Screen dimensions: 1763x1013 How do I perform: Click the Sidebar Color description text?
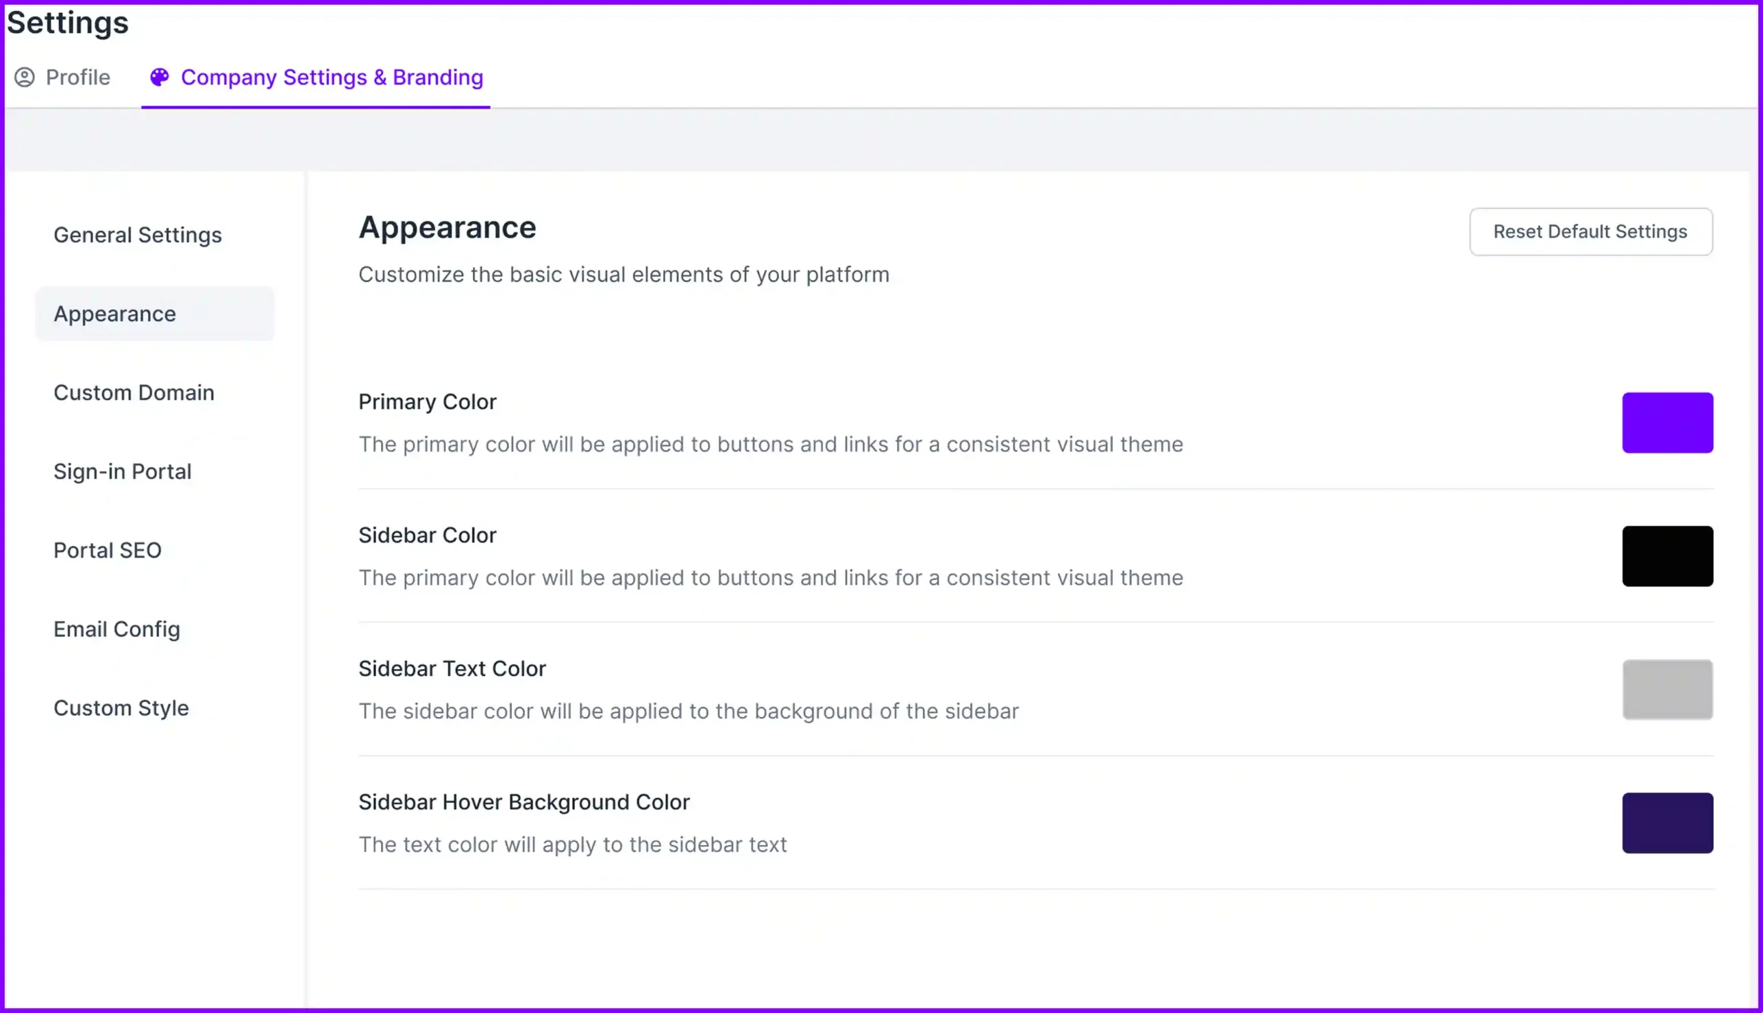coord(770,577)
